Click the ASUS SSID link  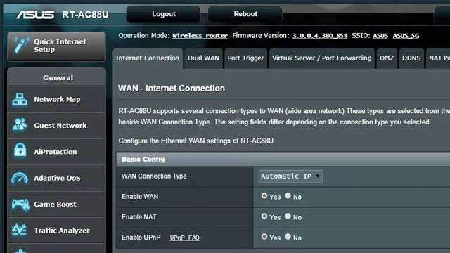(x=380, y=36)
